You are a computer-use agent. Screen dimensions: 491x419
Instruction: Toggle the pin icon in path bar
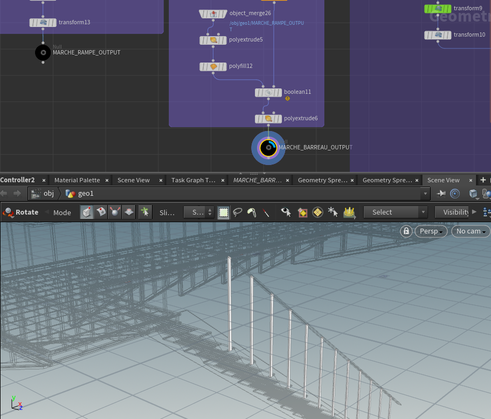(x=441, y=194)
